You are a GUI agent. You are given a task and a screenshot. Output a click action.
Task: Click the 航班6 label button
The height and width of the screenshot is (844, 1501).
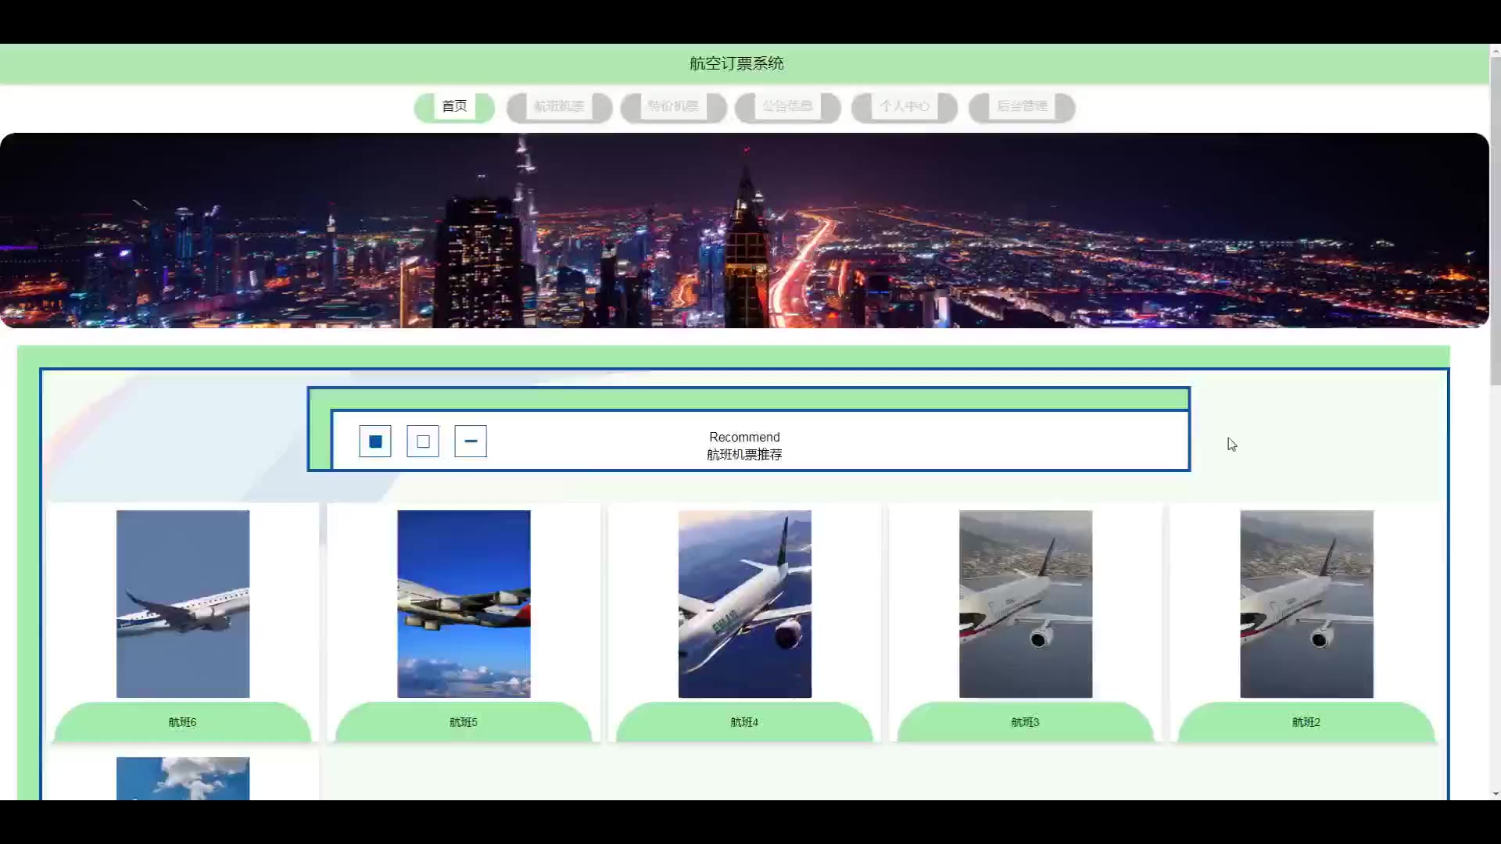(183, 722)
